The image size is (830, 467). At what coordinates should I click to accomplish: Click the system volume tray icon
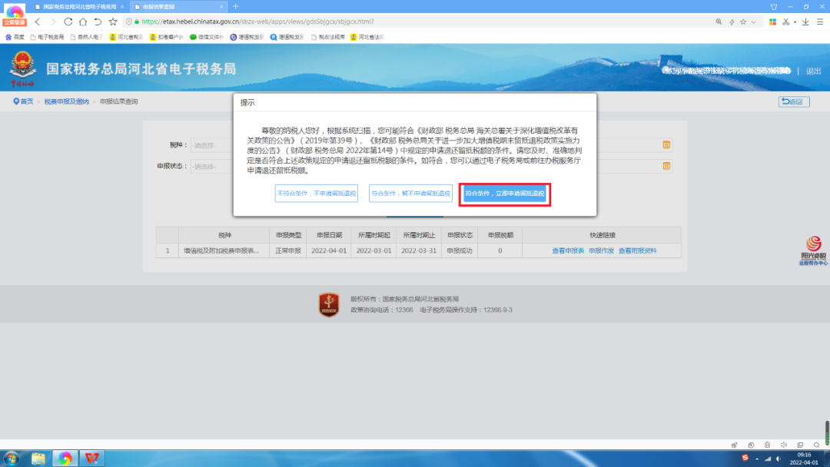[778, 459]
